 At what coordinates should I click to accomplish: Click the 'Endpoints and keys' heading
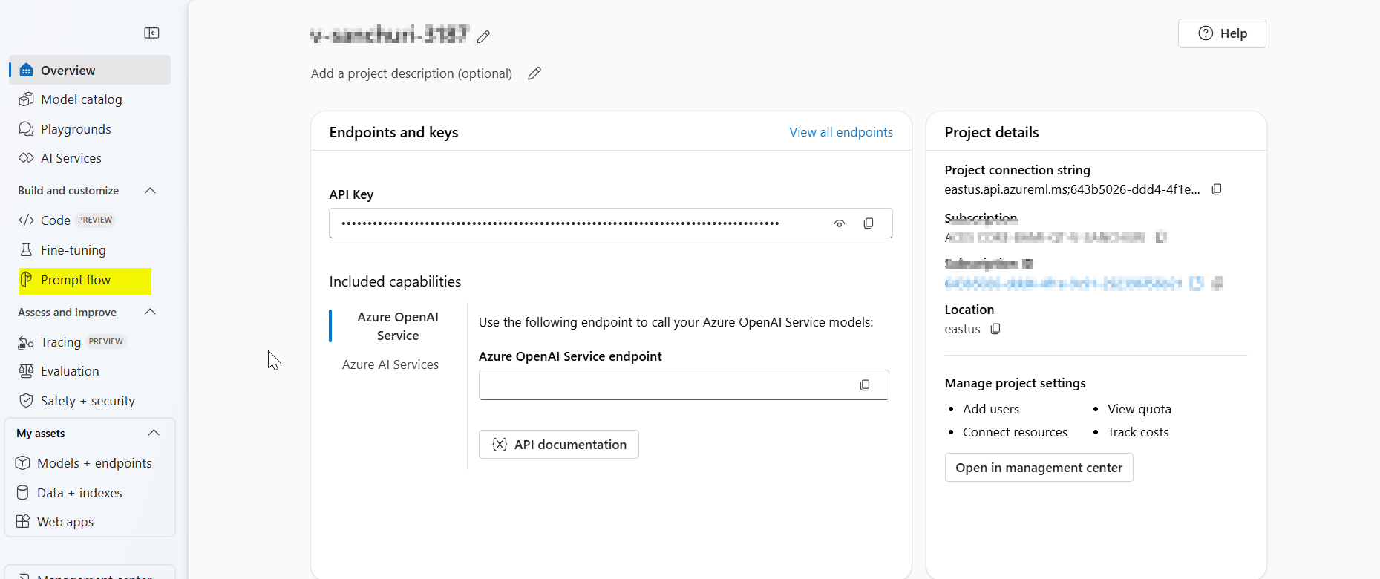393,132
